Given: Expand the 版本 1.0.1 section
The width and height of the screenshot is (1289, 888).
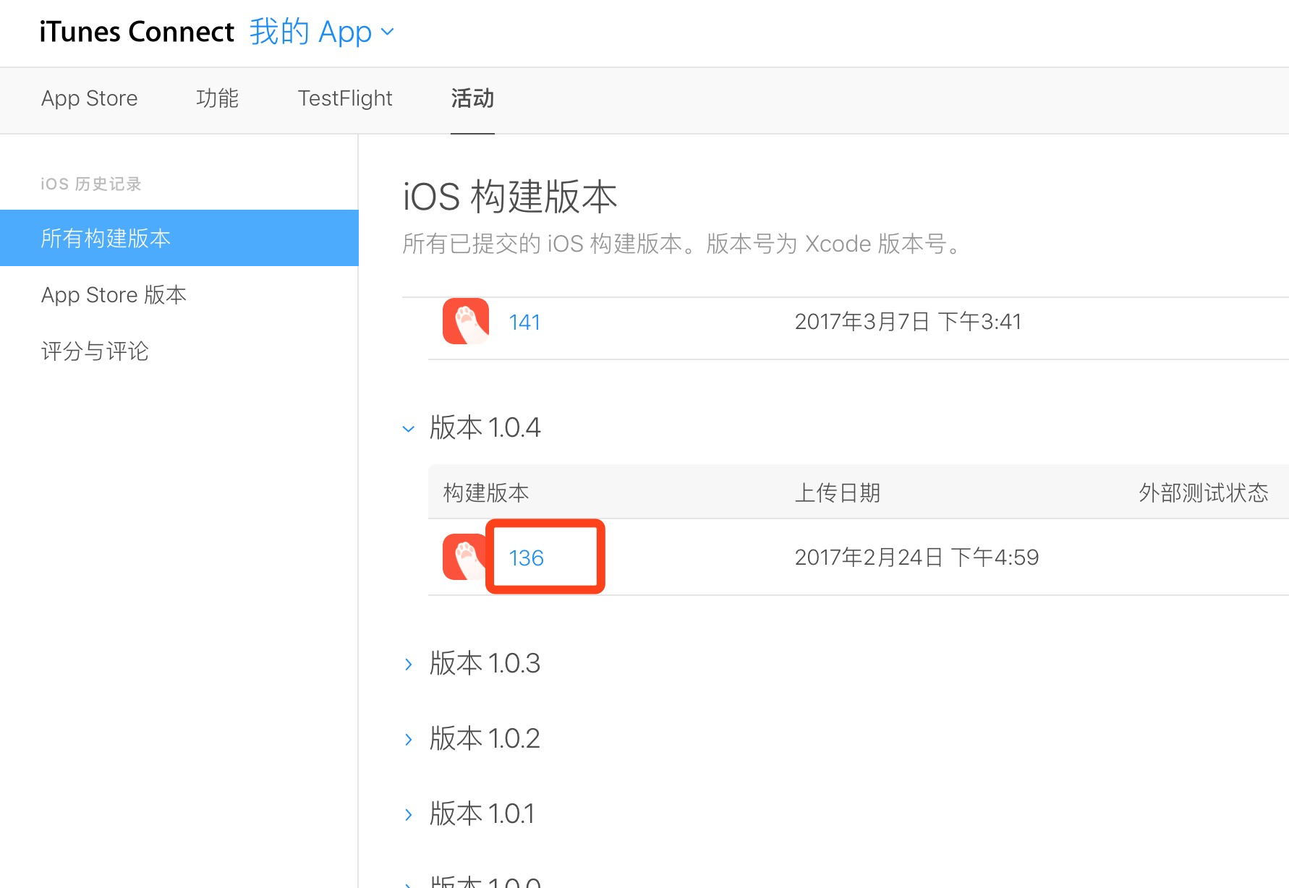Looking at the screenshot, I should pyautogui.click(x=409, y=814).
